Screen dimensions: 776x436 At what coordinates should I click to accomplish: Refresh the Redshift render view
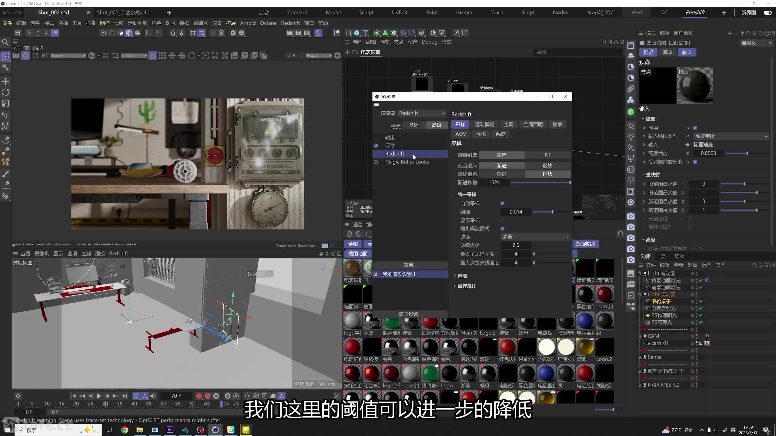coord(35,56)
